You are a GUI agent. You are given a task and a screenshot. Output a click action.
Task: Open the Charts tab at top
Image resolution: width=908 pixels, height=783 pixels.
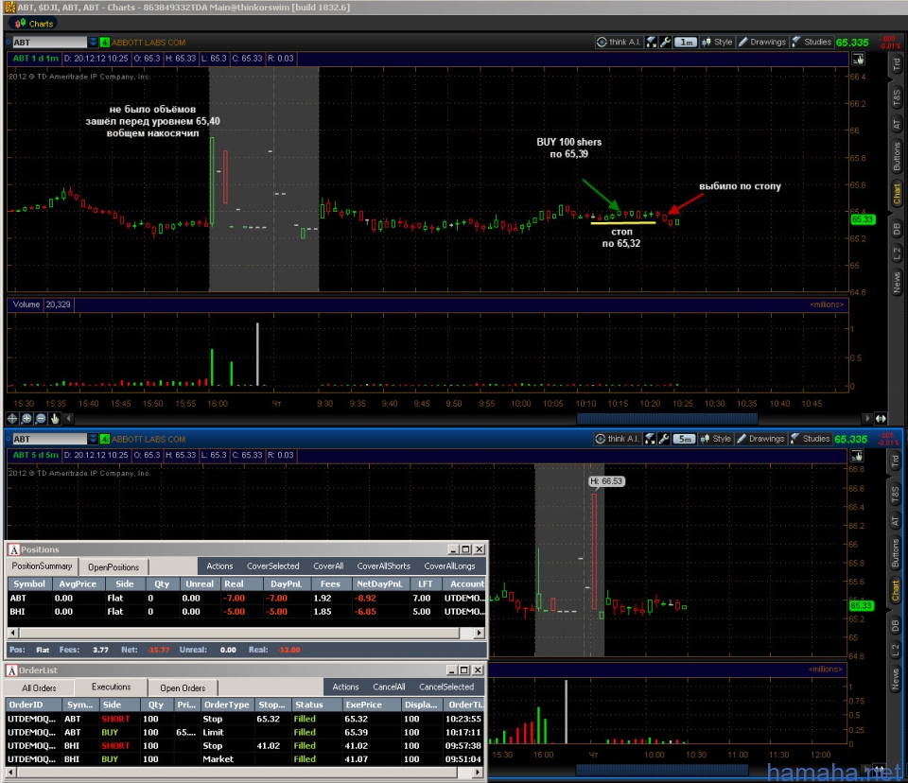pos(34,24)
